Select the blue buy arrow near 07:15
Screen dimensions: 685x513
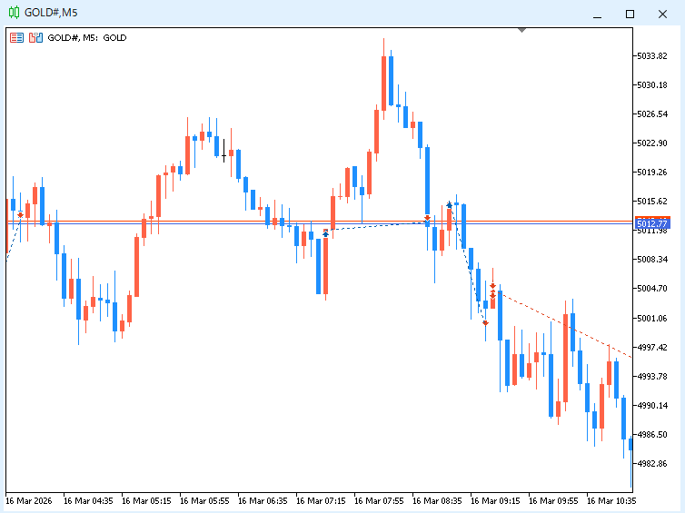pos(325,233)
